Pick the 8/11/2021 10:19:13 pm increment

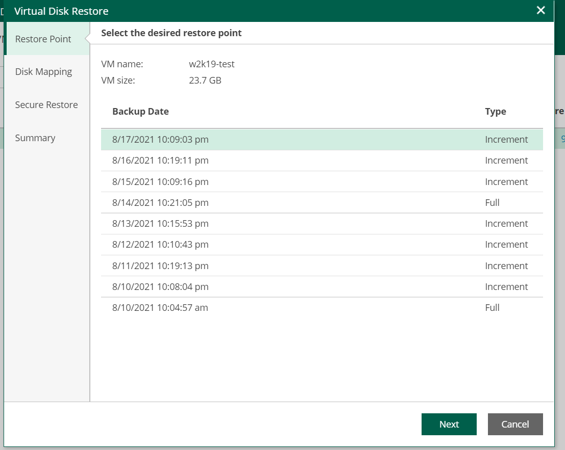point(160,266)
